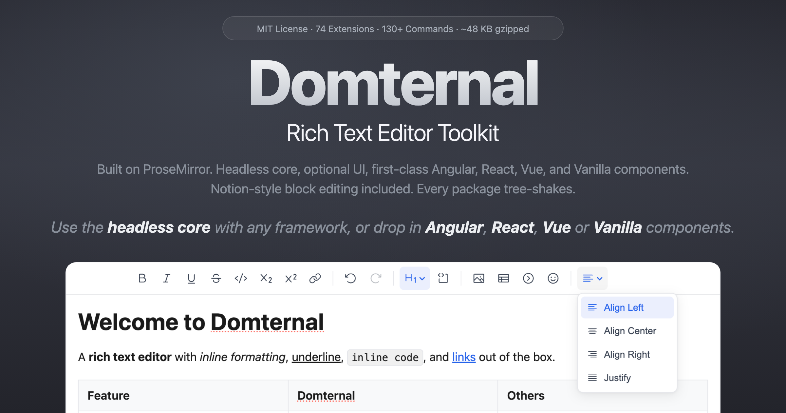Image resolution: width=786 pixels, height=413 pixels.
Task: Insert a code block
Action: pyautogui.click(x=443, y=278)
